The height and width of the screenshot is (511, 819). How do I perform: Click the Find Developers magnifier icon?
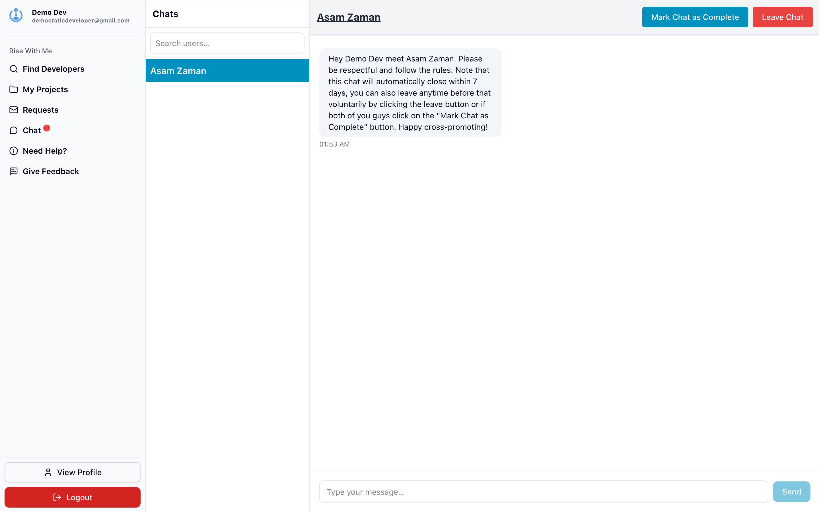[x=14, y=69]
